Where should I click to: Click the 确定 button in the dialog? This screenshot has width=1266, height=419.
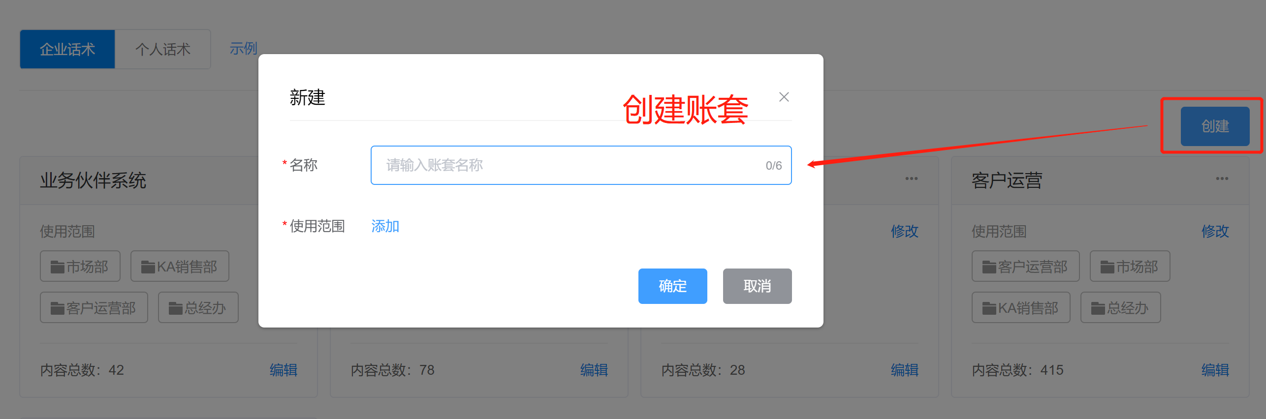tap(672, 286)
